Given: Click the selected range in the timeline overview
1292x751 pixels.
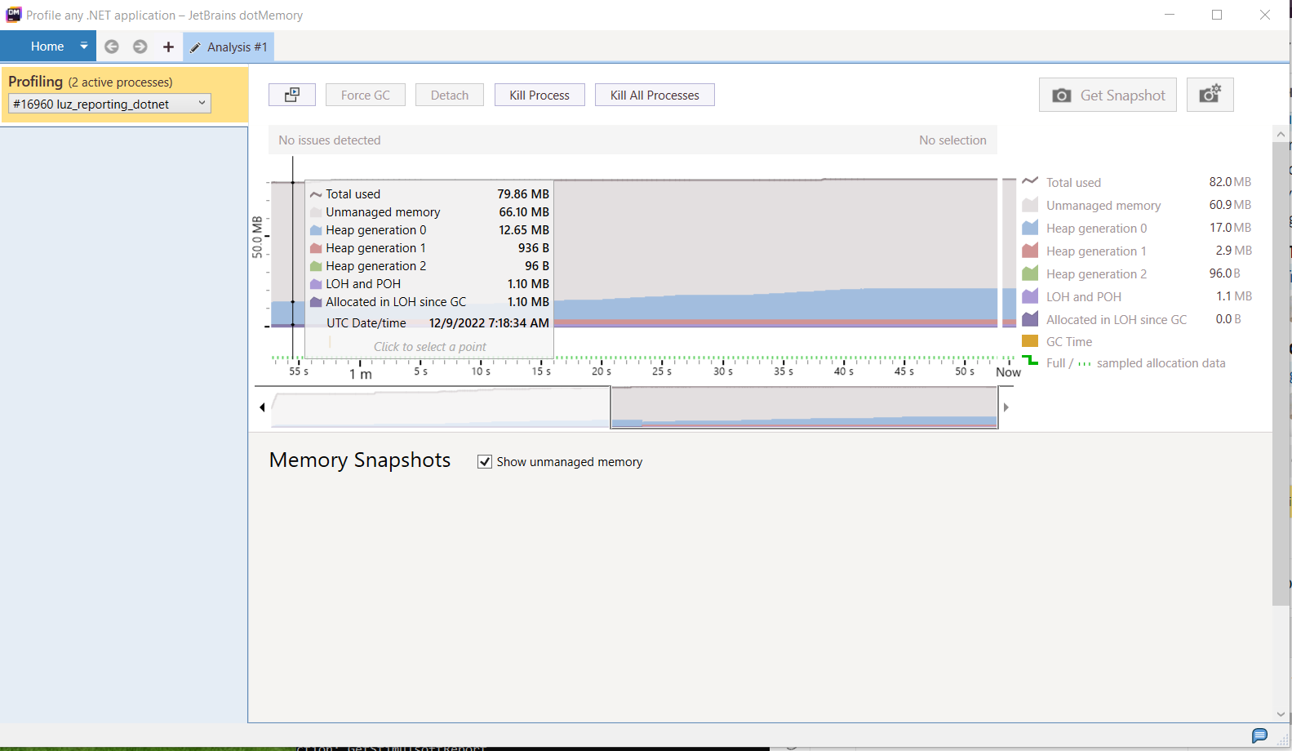Looking at the screenshot, I should [x=804, y=407].
